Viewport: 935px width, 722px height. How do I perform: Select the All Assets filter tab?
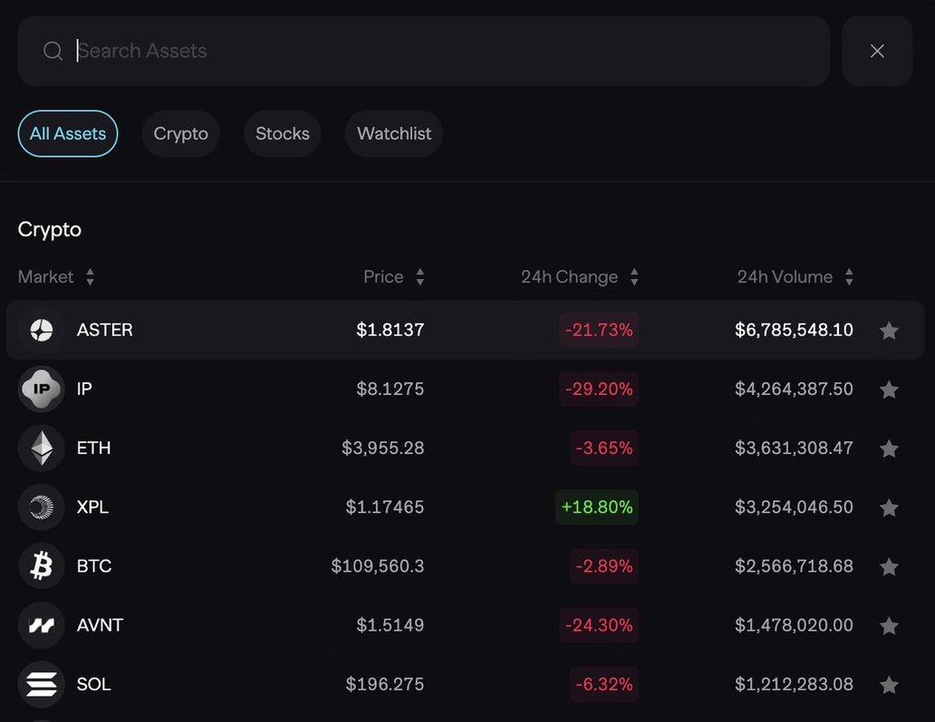(68, 133)
